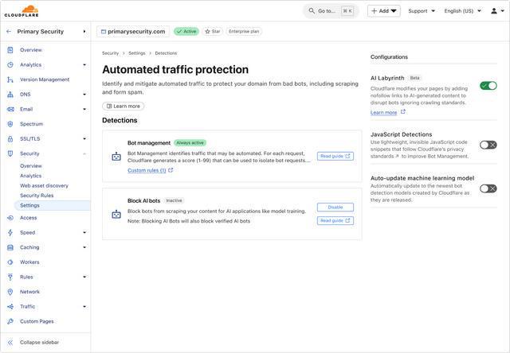Click the SSL/TLS lock icon
The height and width of the screenshot is (353, 510).
tap(10, 139)
